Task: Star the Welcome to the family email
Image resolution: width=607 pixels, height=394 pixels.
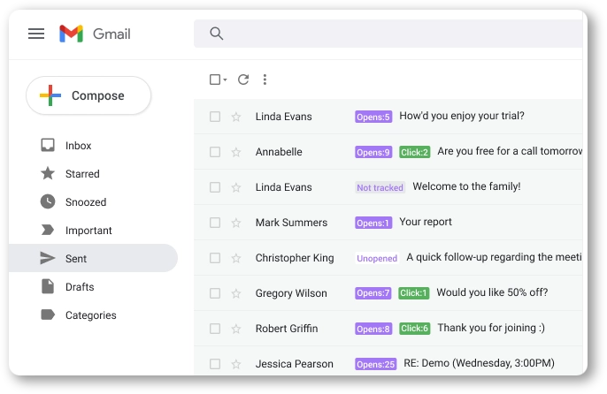Action: click(x=235, y=187)
